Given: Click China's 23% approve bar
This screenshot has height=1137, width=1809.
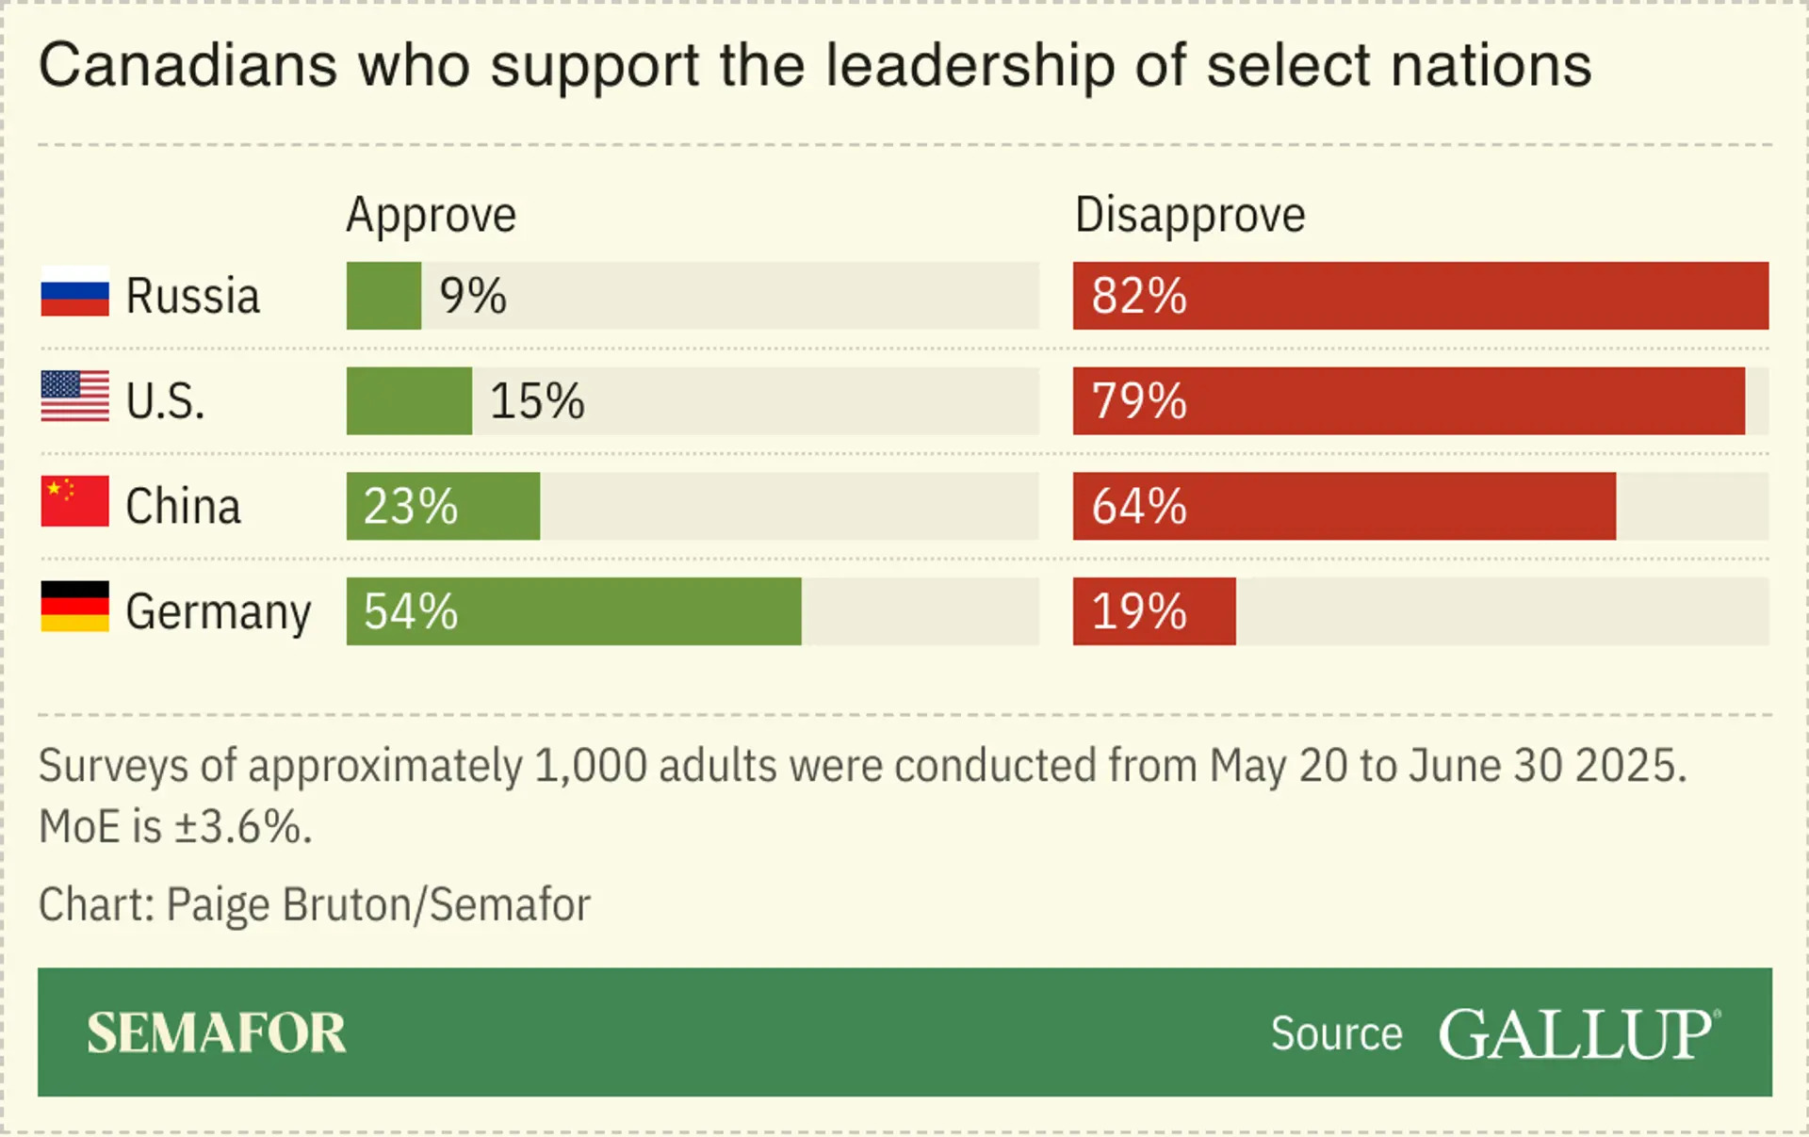Looking at the screenshot, I should coord(443,506).
